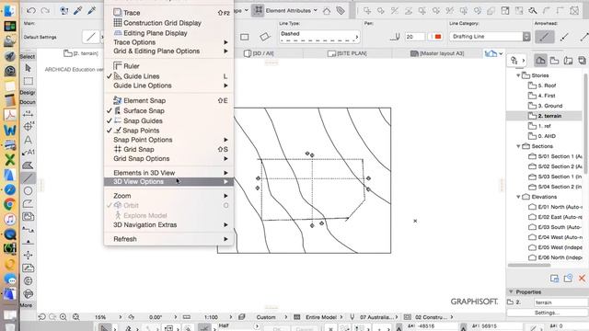
Task: Toggle Construction Grid Display menu item
Action: click(168, 23)
